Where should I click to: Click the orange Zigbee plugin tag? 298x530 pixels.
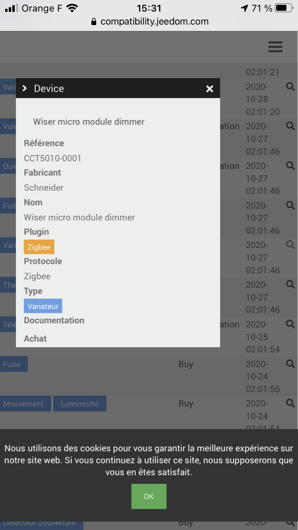pyautogui.click(x=39, y=247)
